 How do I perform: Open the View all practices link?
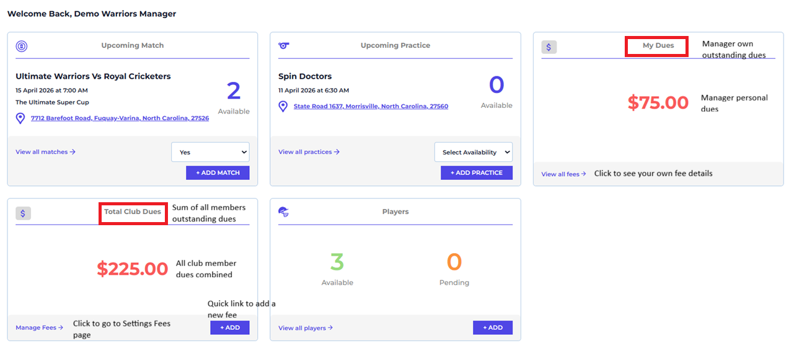click(309, 152)
